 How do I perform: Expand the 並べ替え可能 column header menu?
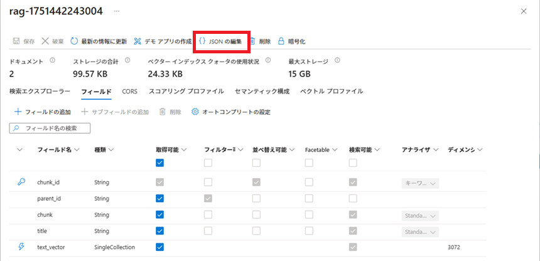point(293,150)
